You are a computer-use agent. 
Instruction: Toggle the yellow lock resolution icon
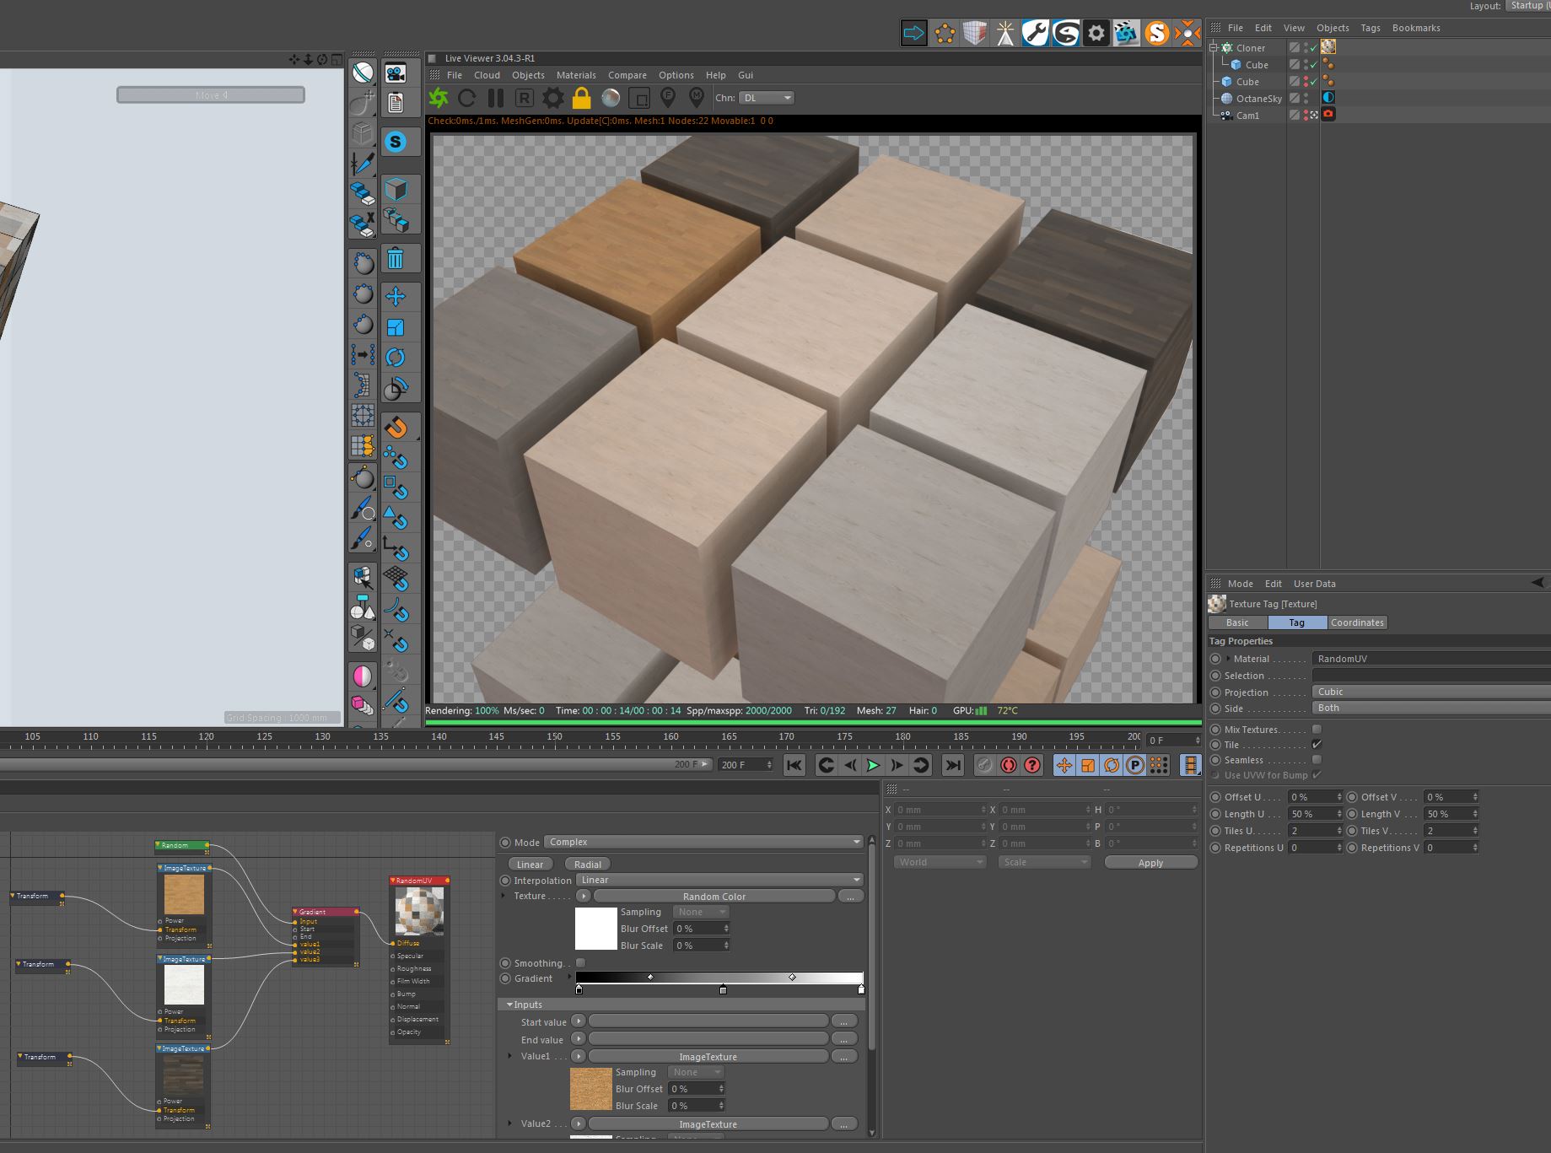[581, 98]
